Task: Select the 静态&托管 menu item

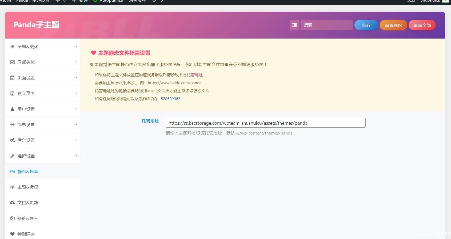Action: pyautogui.click(x=28, y=171)
